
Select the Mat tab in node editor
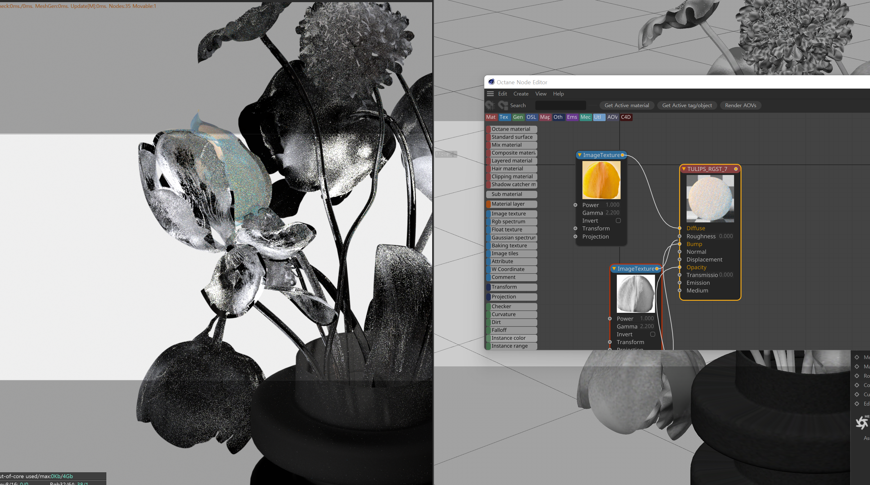(x=490, y=116)
